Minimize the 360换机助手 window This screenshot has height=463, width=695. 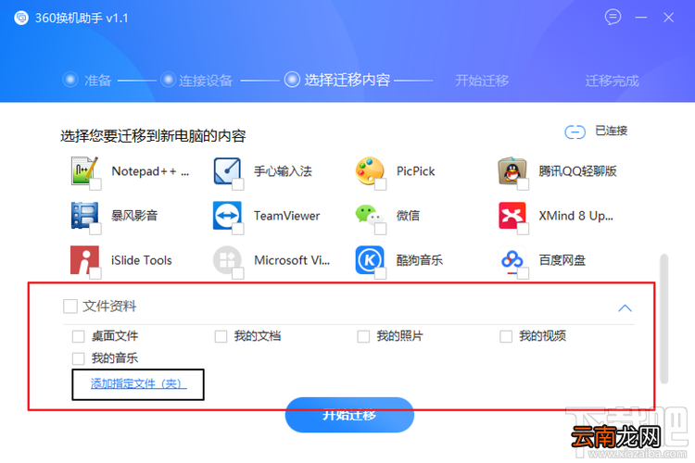coord(641,18)
